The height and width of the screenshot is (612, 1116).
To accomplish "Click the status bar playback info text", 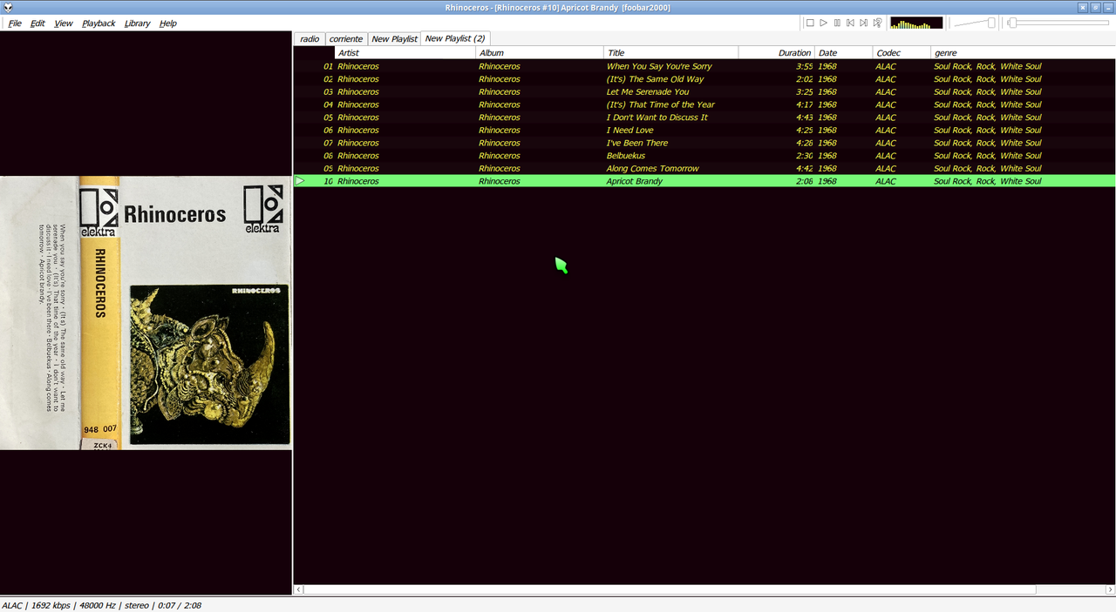I will tap(101, 605).
